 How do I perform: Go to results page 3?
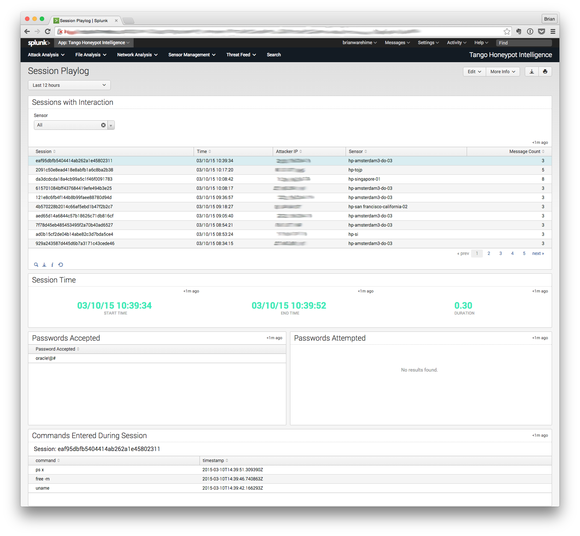[x=501, y=253]
